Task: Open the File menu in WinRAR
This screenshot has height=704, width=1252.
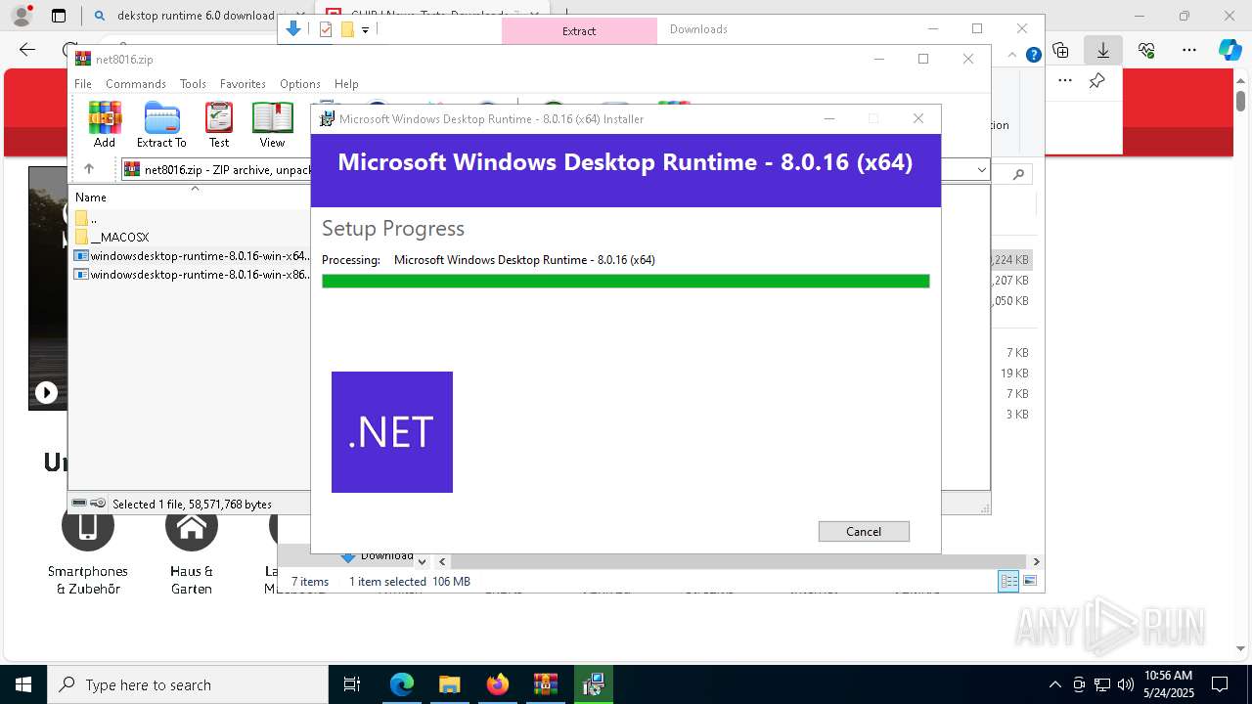Action: [x=83, y=84]
